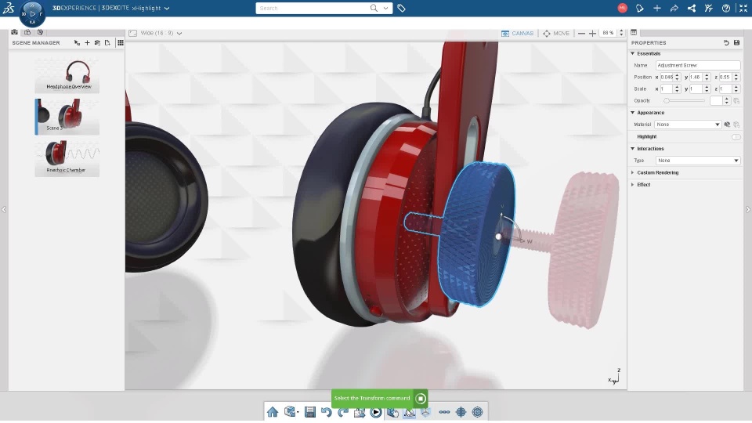Click the Position y stepper
Image resolution: width=752 pixels, height=423 pixels.
tap(707, 78)
